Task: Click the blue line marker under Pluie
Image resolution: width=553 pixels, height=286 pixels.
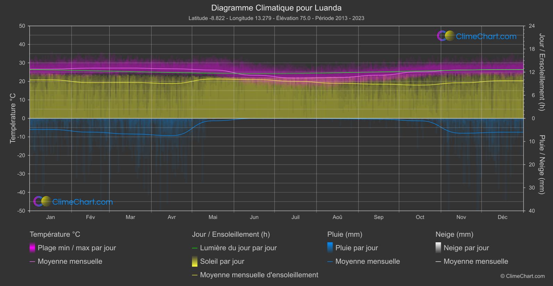Action: pos(330,261)
